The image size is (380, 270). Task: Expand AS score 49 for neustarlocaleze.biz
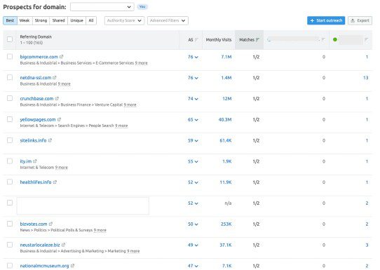[193, 245]
